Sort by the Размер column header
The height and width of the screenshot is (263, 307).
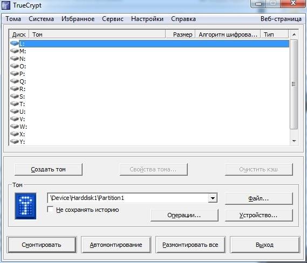pos(181,34)
